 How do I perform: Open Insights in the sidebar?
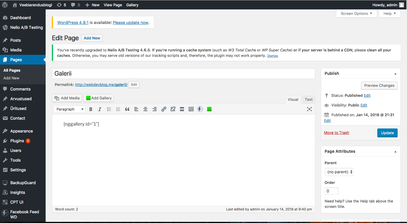(x=23, y=192)
